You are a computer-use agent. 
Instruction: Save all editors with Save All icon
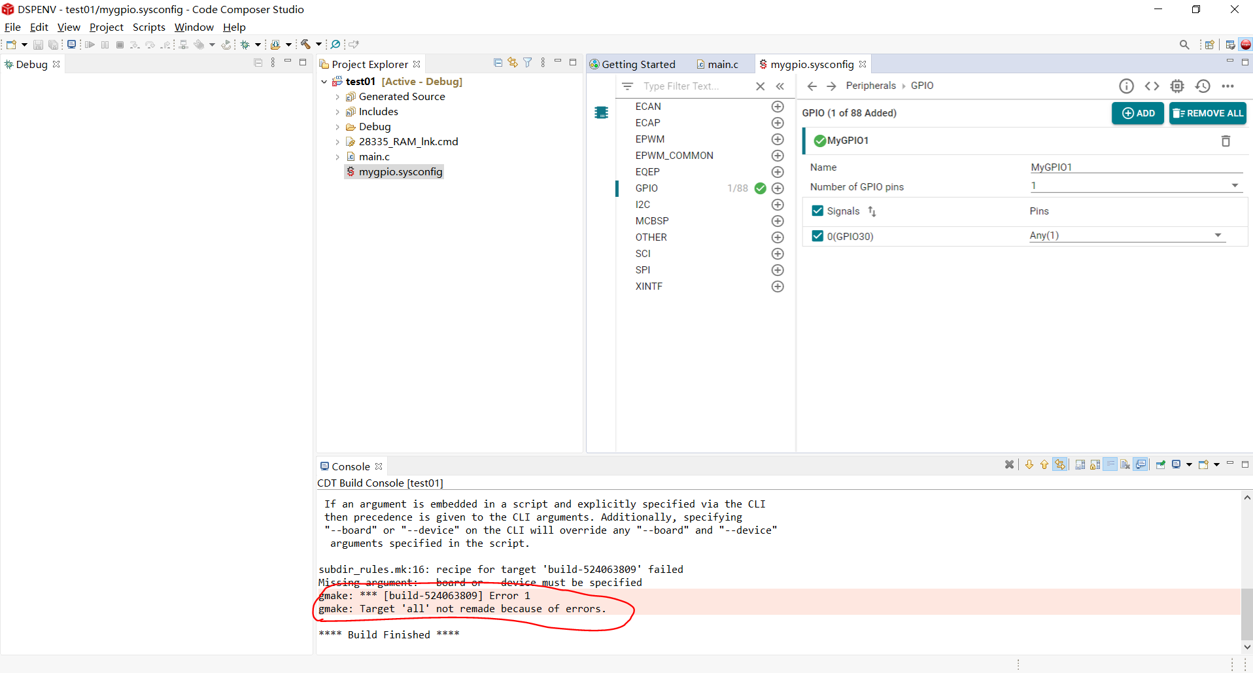coord(53,44)
